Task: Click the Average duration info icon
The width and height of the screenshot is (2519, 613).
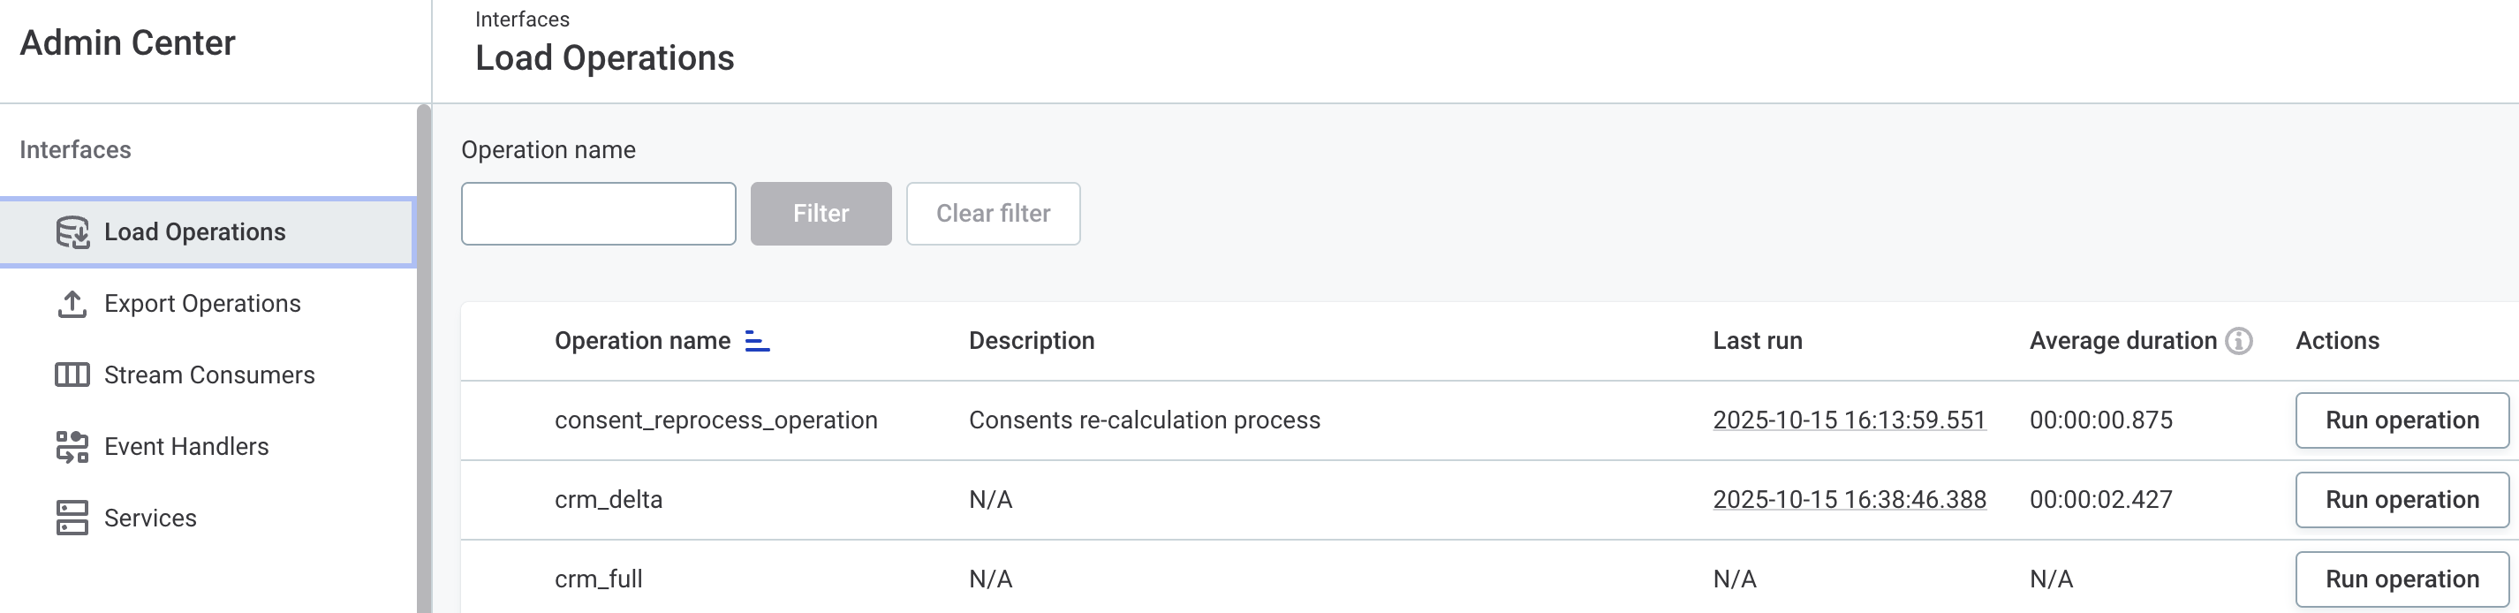Action: [x=2239, y=341]
